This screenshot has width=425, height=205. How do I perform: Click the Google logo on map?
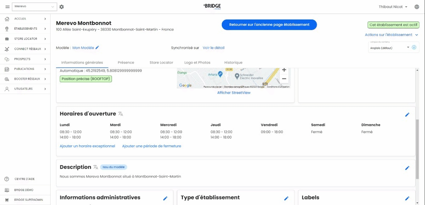(x=185, y=86)
